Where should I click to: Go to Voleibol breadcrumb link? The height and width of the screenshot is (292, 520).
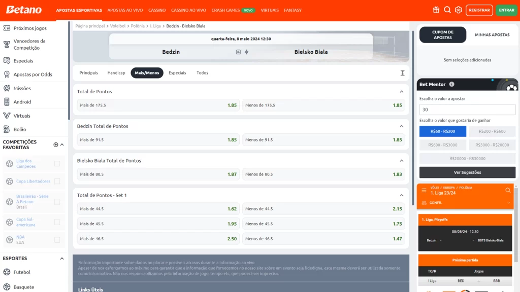click(118, 26)
